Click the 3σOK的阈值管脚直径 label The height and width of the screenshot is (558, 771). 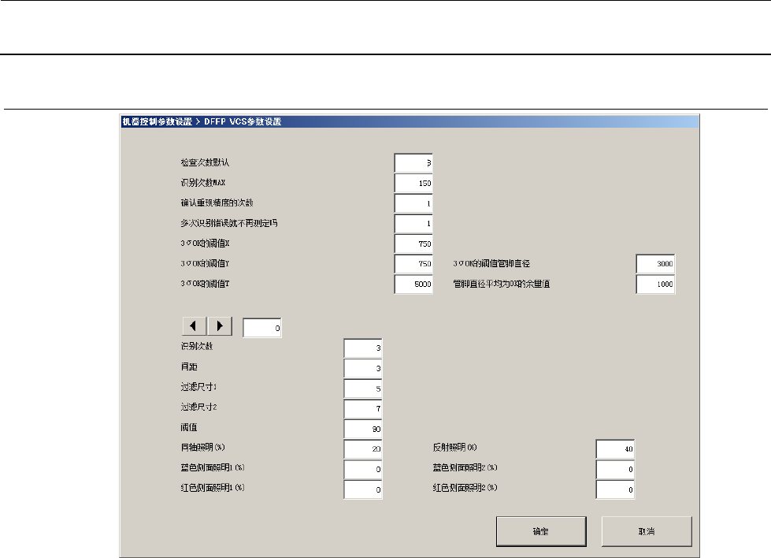[491, 263]
